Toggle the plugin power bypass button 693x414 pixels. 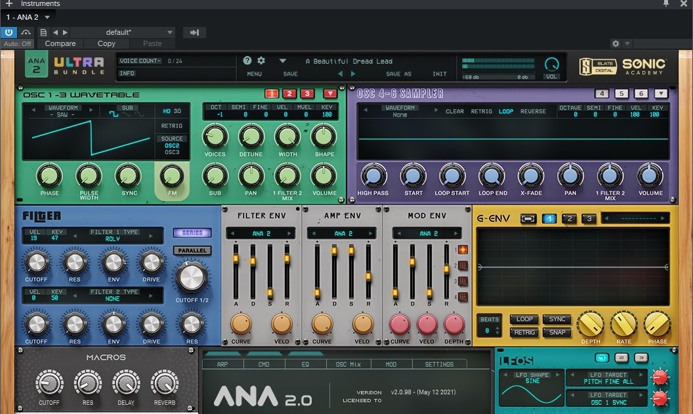tap(9, 32)
